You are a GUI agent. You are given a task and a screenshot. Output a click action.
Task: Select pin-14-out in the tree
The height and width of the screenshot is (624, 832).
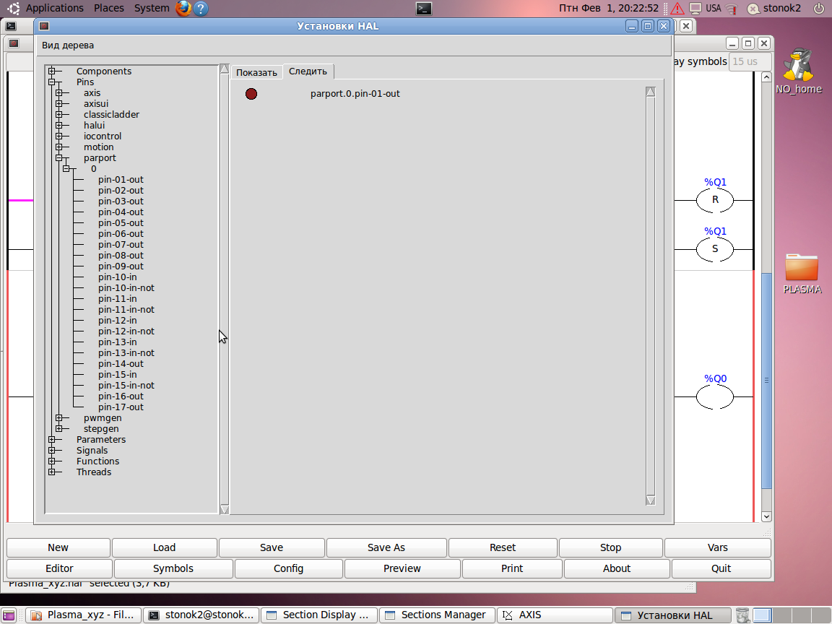pos(121,364)
